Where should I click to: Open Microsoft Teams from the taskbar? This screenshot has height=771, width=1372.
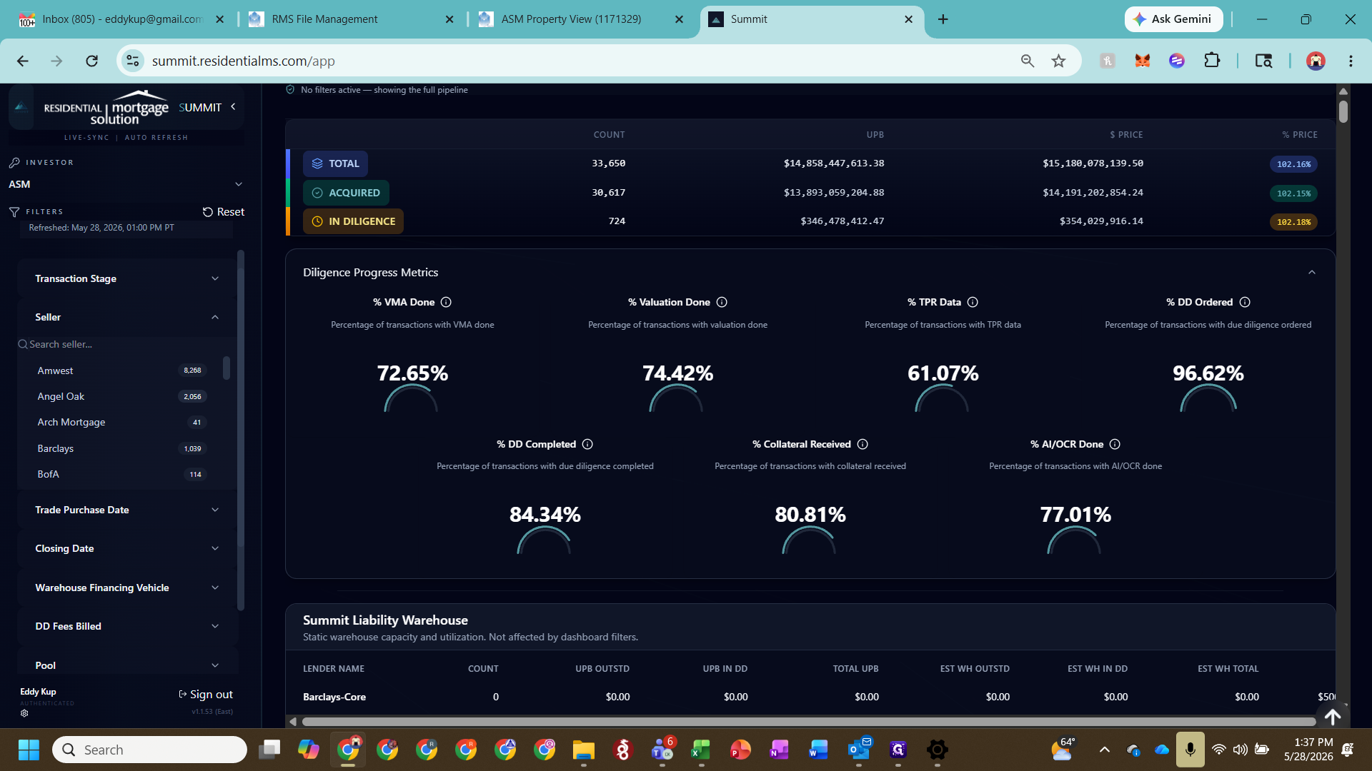click(662, 750)
